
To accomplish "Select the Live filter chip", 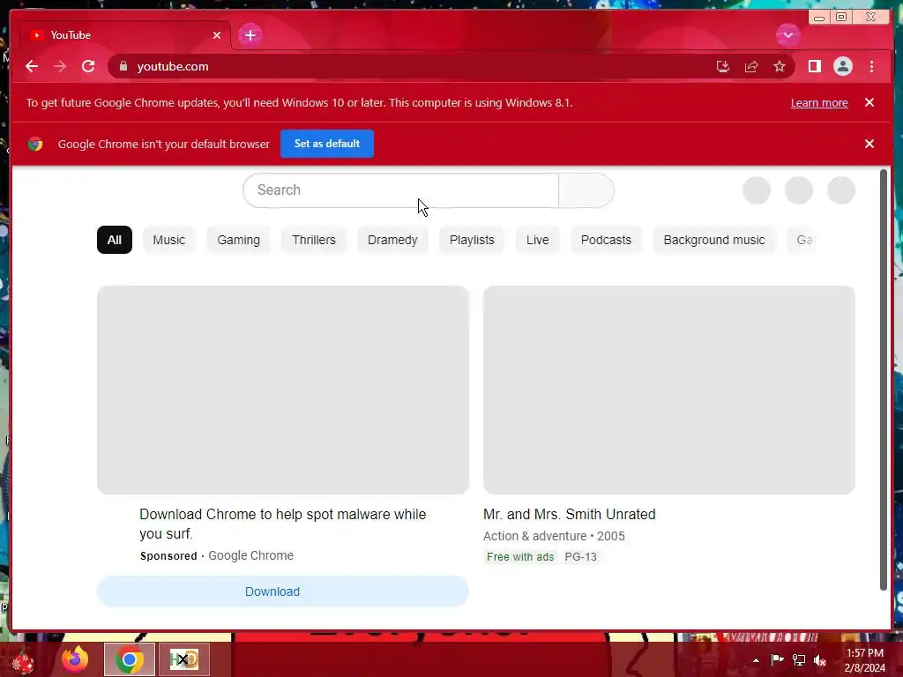I will click(537, 240).
